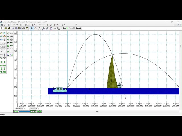Select the blue Rectangle body tool
Image resolution: width=182 pixels, height=136 pixels.
coord(1,40)
